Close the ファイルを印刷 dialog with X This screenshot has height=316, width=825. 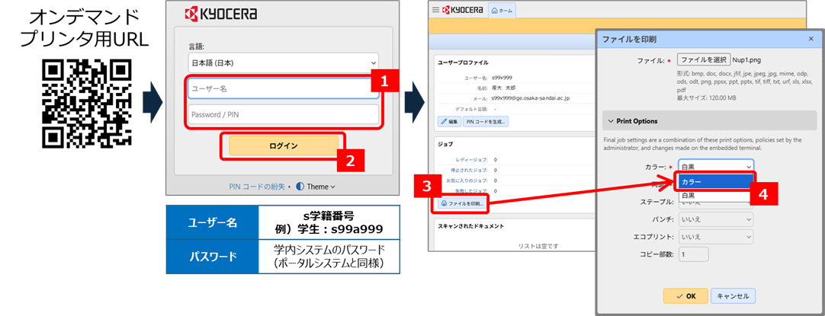pos(811,38)
